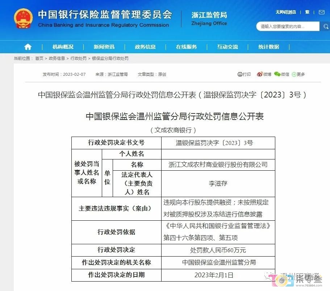Click the CBIRC national emblem logo

pos(23,18)
